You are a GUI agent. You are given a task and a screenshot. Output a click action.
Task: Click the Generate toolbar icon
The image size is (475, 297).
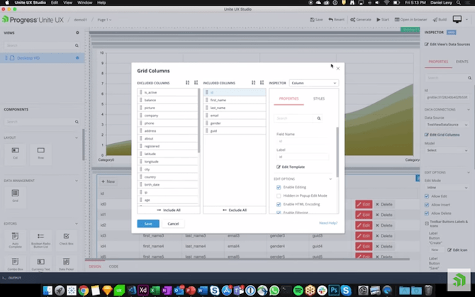tap(358, 20)
